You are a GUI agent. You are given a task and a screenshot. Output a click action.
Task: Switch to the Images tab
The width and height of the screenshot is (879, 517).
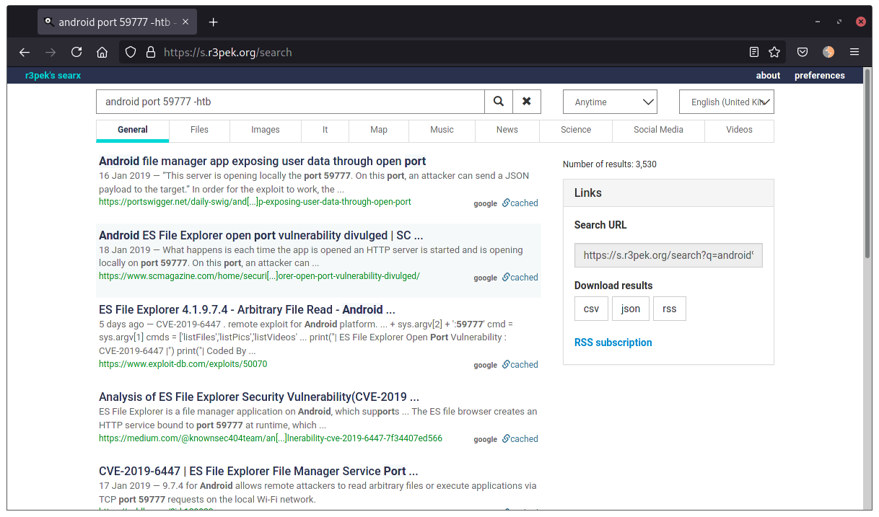pyautogui.click(x=265, y=131)
